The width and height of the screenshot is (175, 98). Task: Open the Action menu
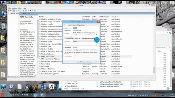(x=14, y=8)
